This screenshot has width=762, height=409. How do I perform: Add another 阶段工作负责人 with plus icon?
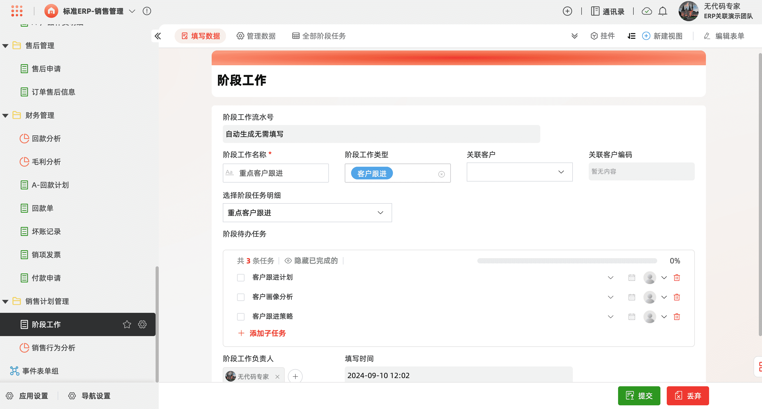(295, 376)
